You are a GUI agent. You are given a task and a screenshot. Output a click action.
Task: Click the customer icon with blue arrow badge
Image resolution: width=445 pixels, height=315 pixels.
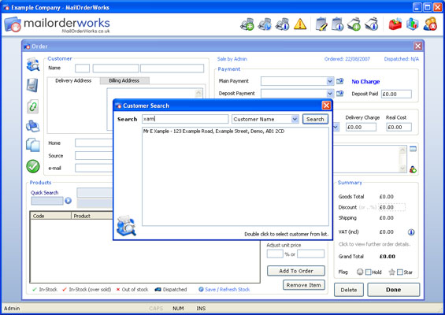tap(265, 24)
